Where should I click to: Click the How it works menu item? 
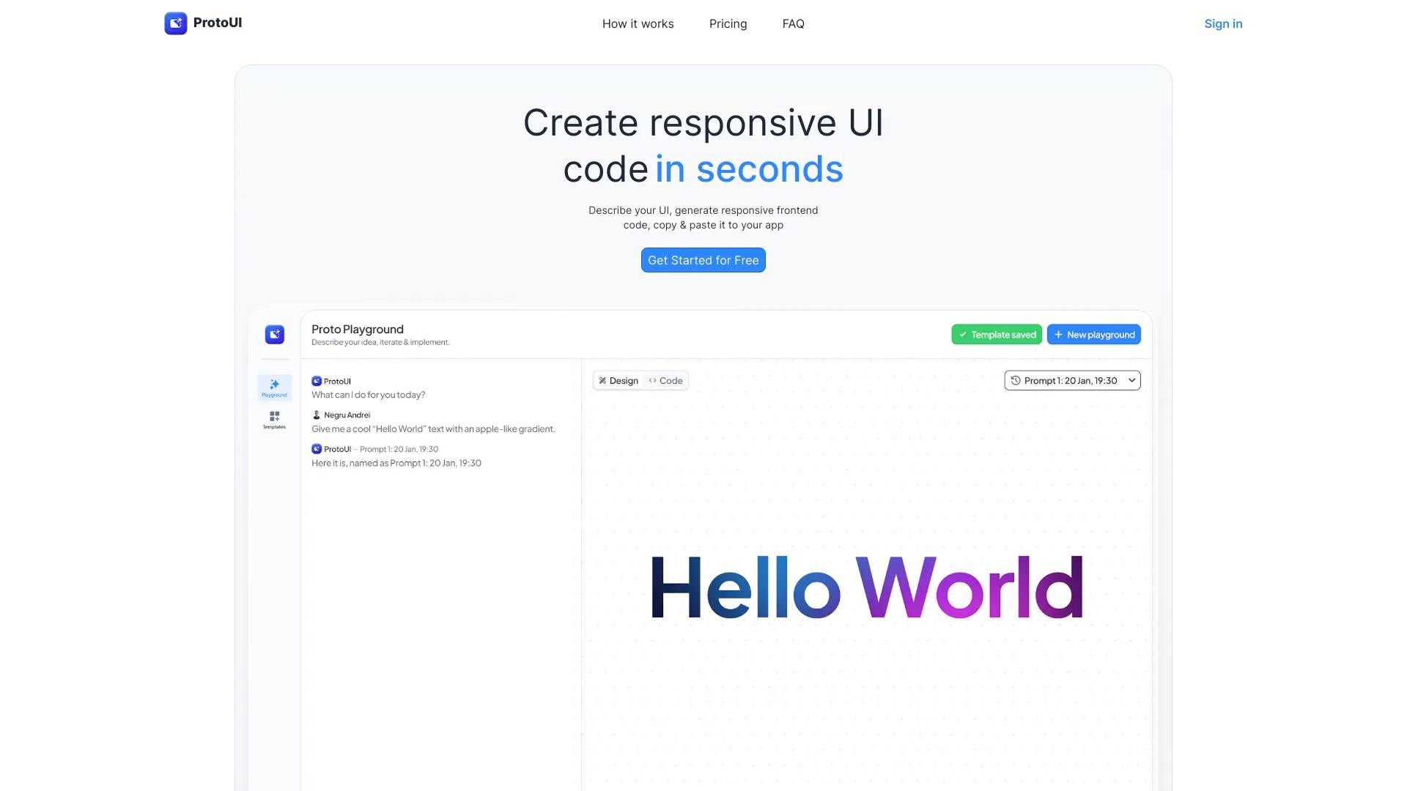tap(638, 23)
